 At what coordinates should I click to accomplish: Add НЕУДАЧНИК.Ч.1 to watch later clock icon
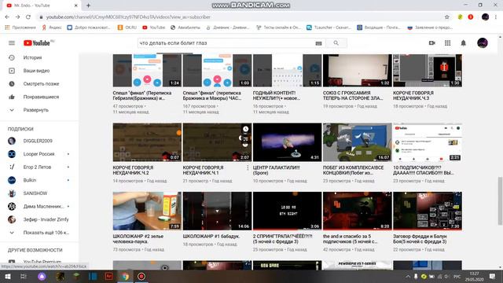[x=245, y=129]
